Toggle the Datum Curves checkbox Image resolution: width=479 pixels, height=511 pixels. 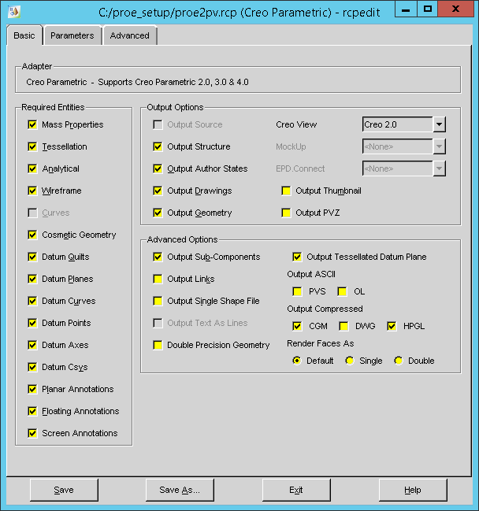[x=32, y=301]
